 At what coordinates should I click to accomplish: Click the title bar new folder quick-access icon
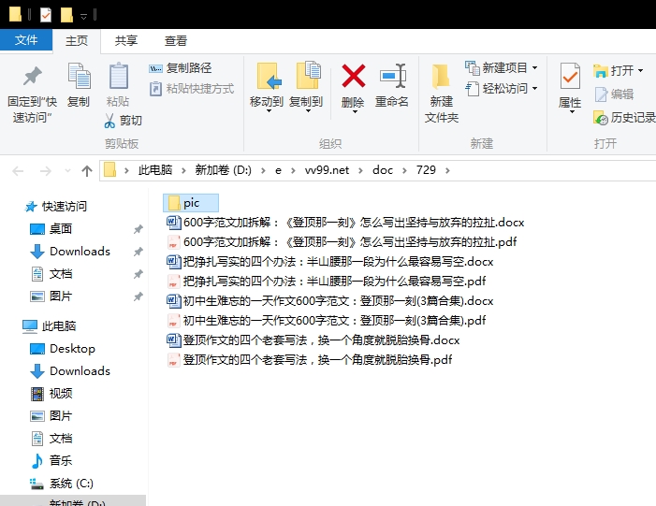pos(66,15)
